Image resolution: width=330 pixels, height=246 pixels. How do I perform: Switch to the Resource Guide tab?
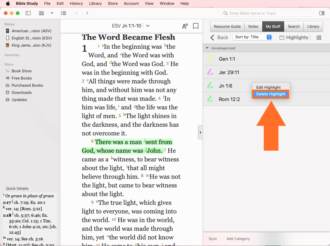(227, 26)
